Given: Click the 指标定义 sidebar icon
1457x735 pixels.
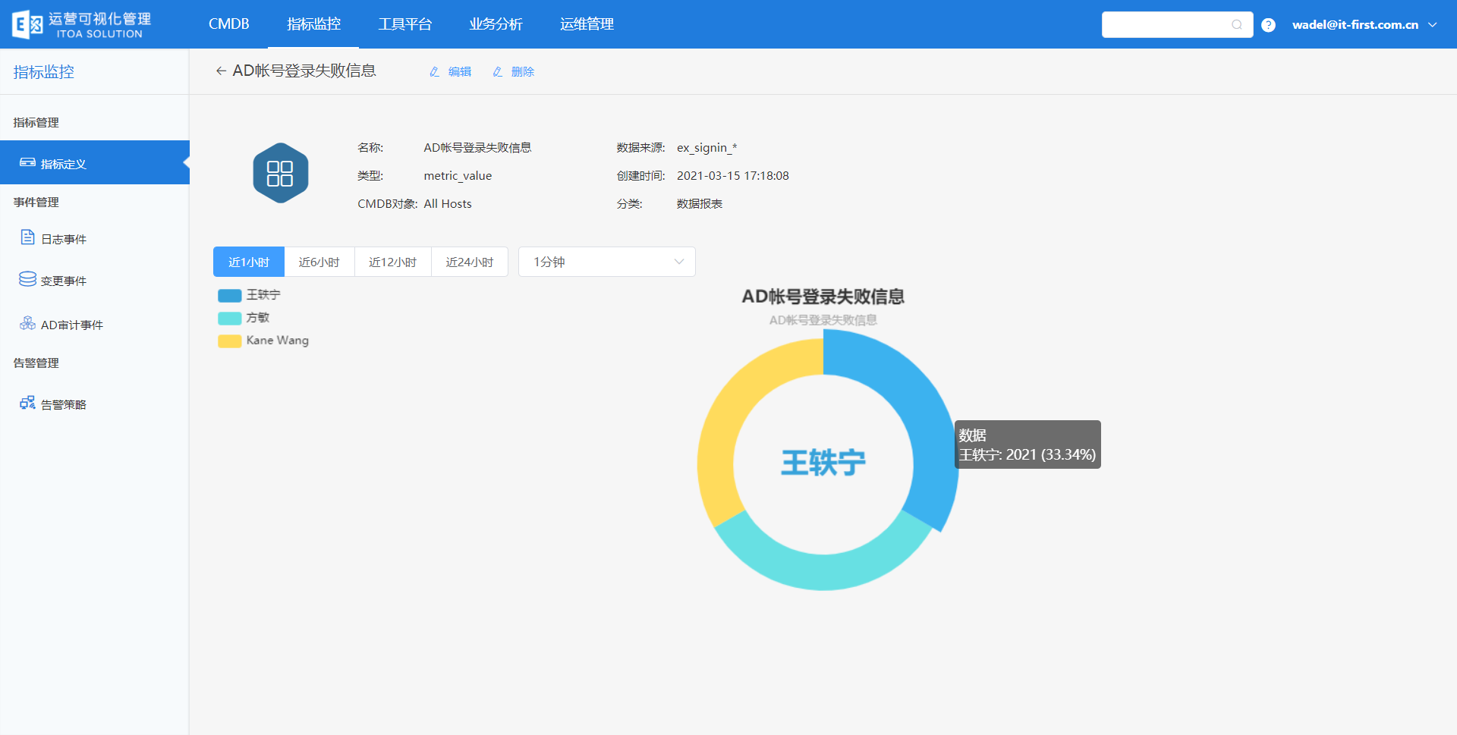Looking at the screenshot, I should pyautogui.click(x=27, y=162).
